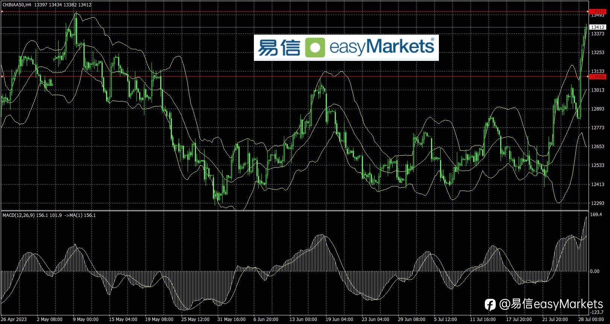
Task: Click the 13253 price axis value
Action: coord(598,53)
